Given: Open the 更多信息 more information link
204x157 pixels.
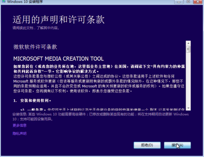Looking at the screenshot, I should (20, 125).
